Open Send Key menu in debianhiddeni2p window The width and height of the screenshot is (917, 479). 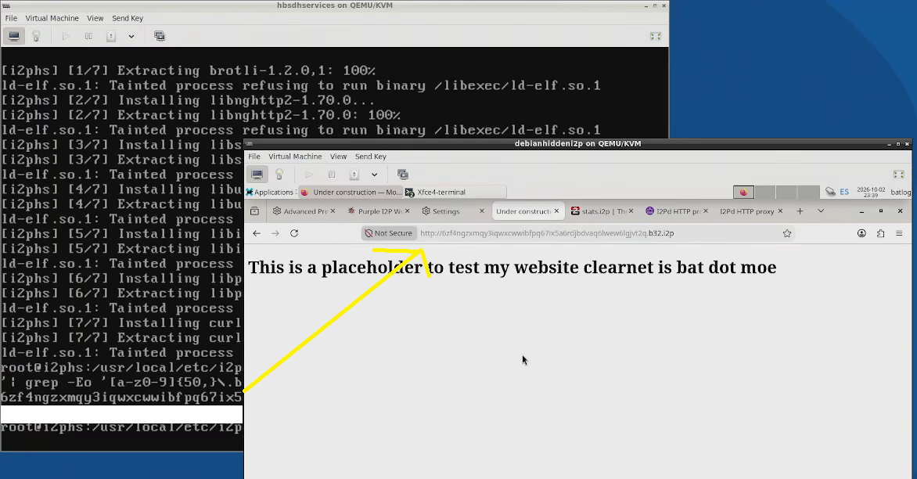click(x=371, y=157)
